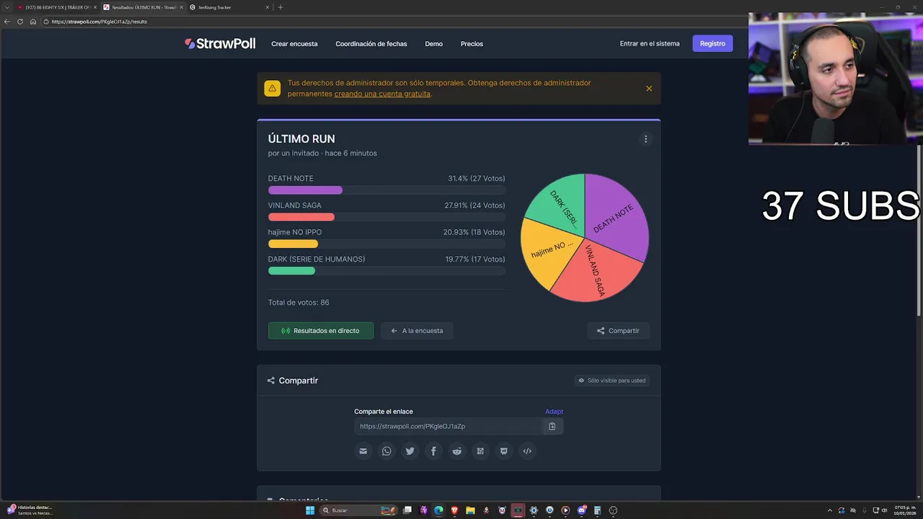Open Task View on the taskbar

click(407, 510)
